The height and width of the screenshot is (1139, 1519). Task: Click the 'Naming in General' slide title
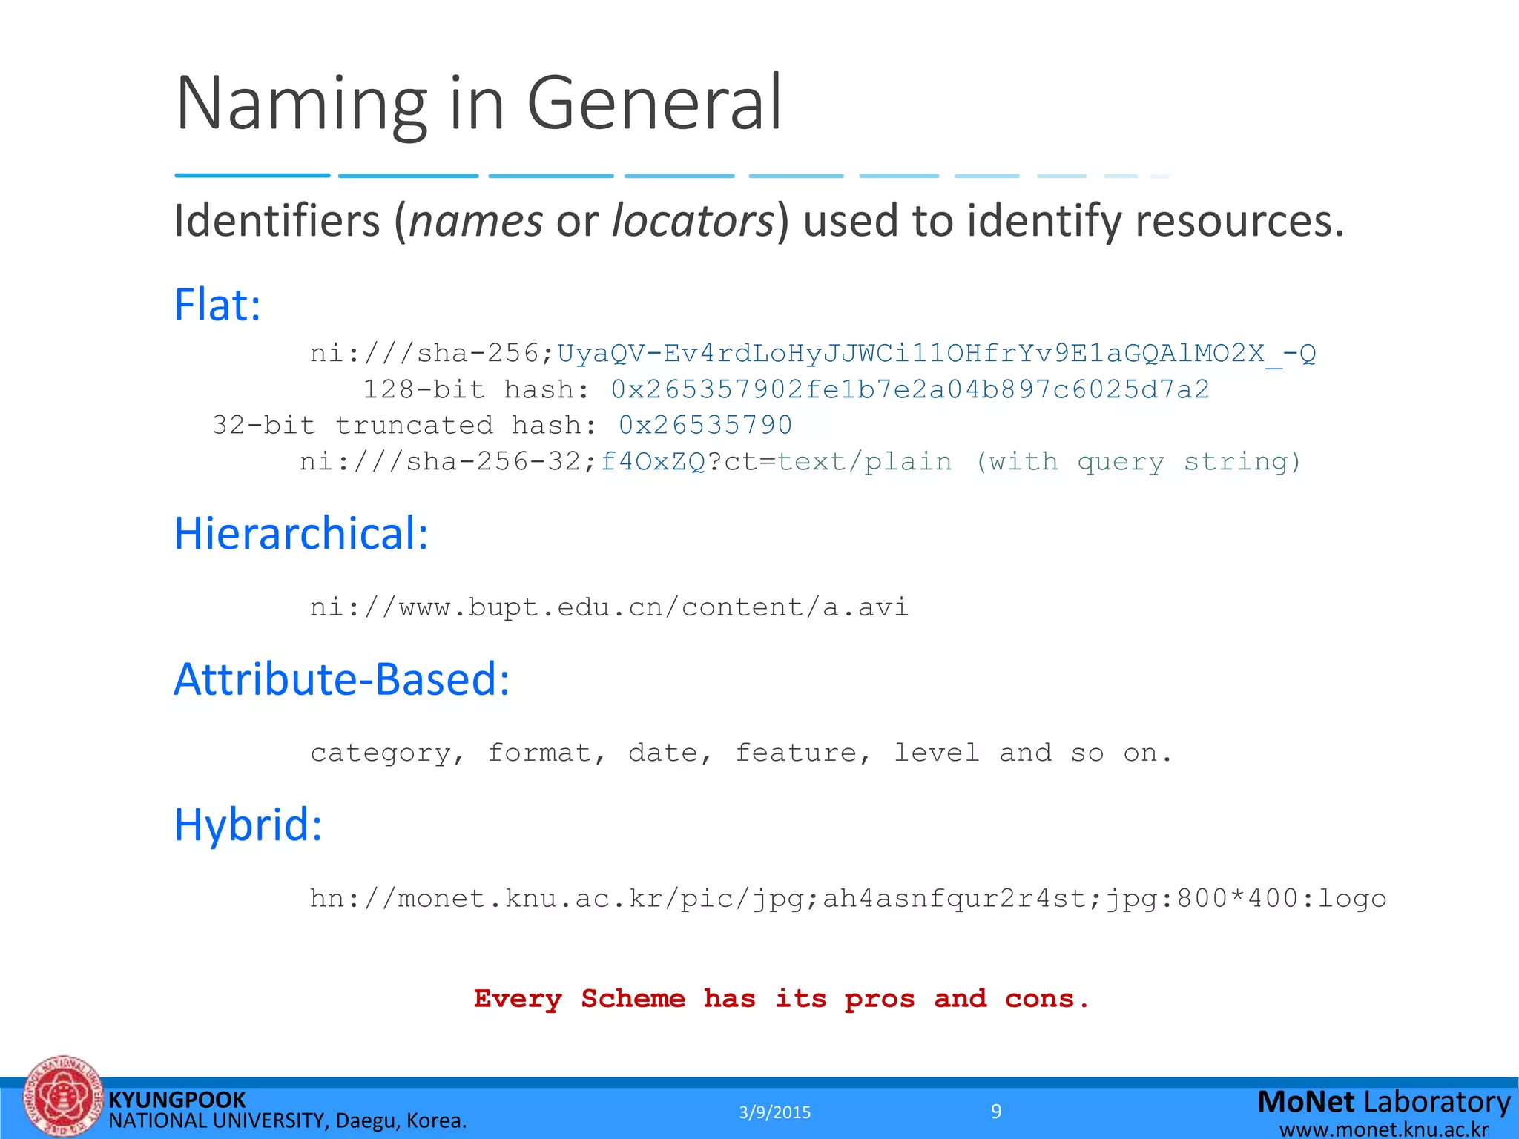(478, 104)
